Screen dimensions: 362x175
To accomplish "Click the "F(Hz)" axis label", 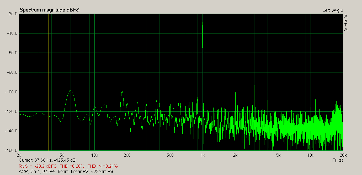I will (x=338, y=160).
